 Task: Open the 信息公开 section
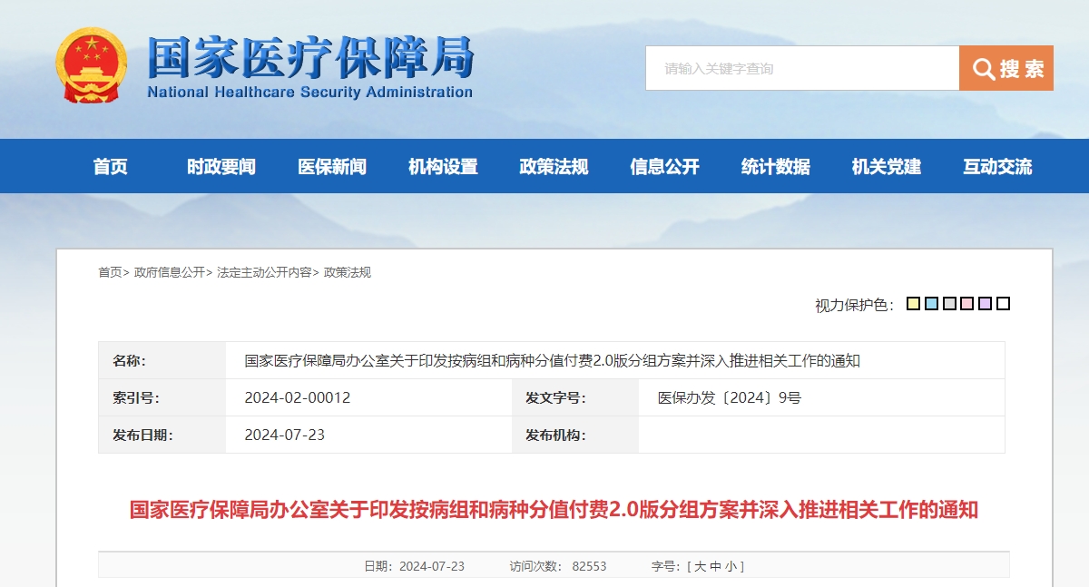[x=665, y=166]
